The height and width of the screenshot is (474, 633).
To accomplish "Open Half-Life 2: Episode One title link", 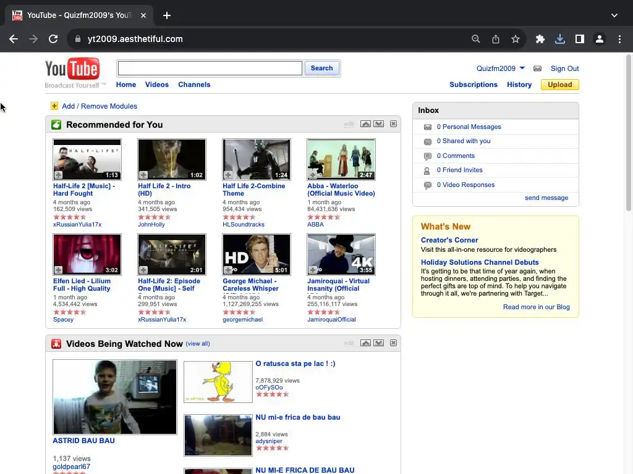I will tap(169, 285).
